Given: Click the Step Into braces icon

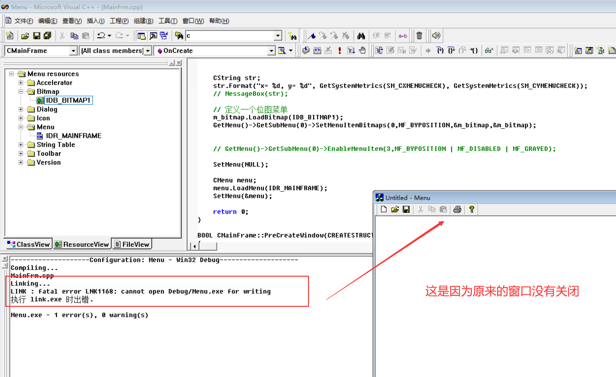Looking at the screenshot, I should 440,50.
